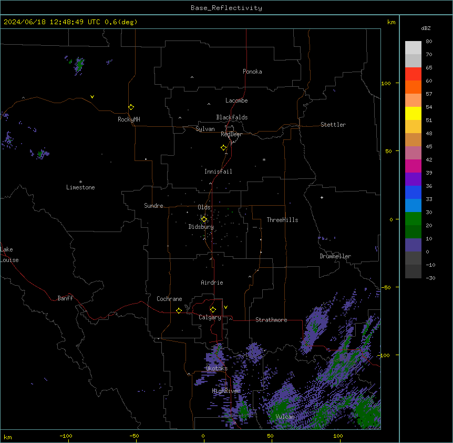453x443 pixels.
Task: Click the Limestone label
Action: tap(80, 187)
